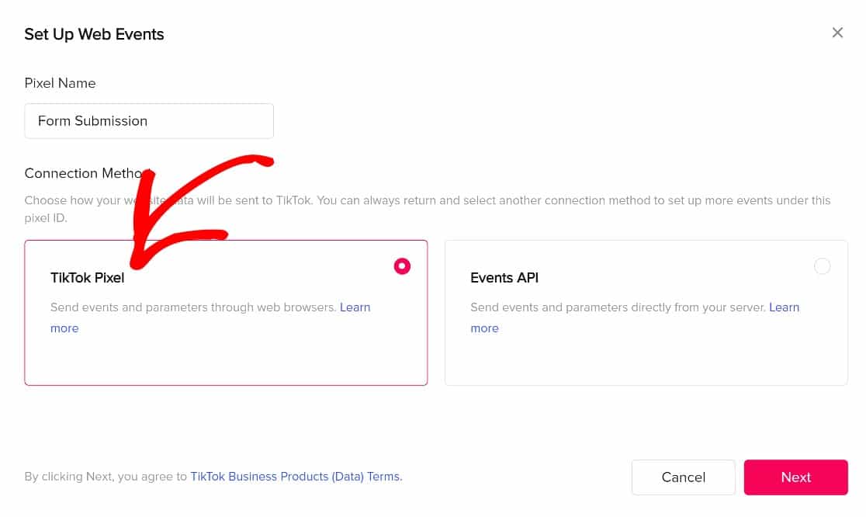Click the Pixel Name input field

pos(149,121)
